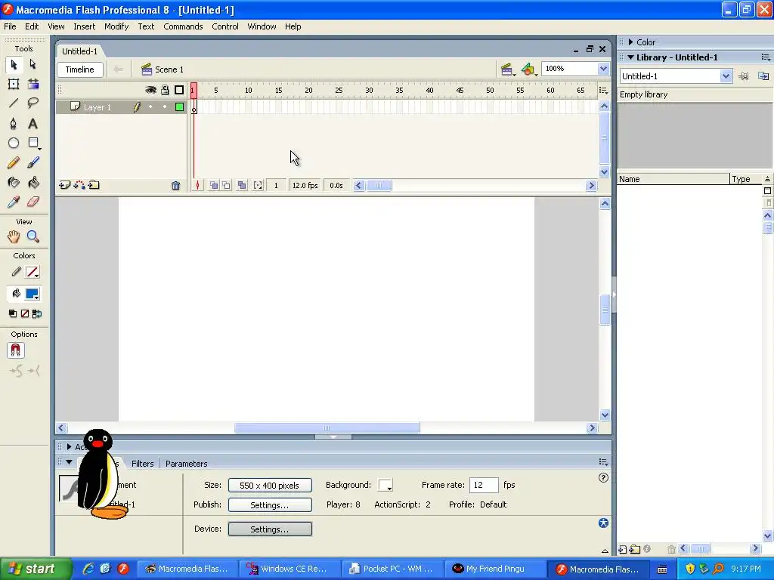Select the Lasso tool
The width and height of the screenshot is (774, 580).
click(x=33, y=103)
